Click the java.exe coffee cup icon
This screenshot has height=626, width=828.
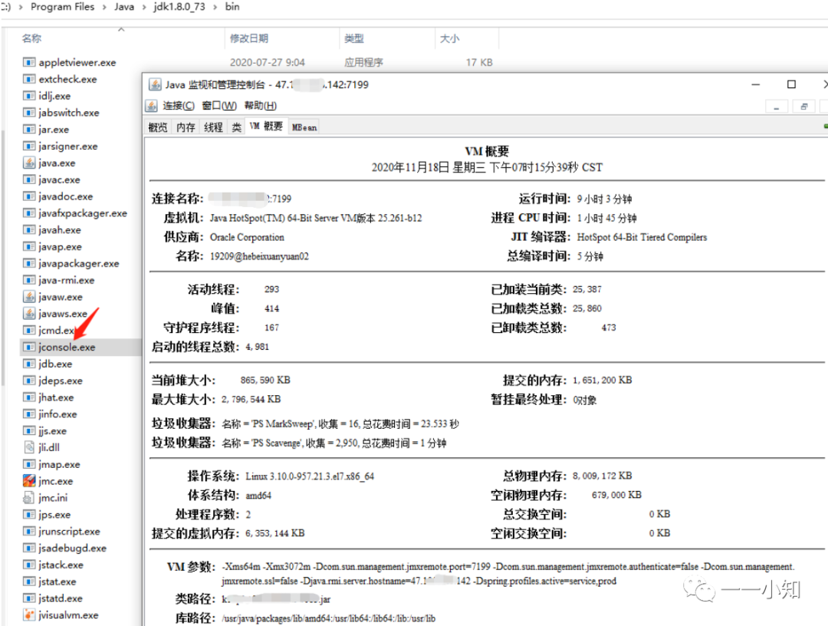pyautogui.click(x=29, y=163)
